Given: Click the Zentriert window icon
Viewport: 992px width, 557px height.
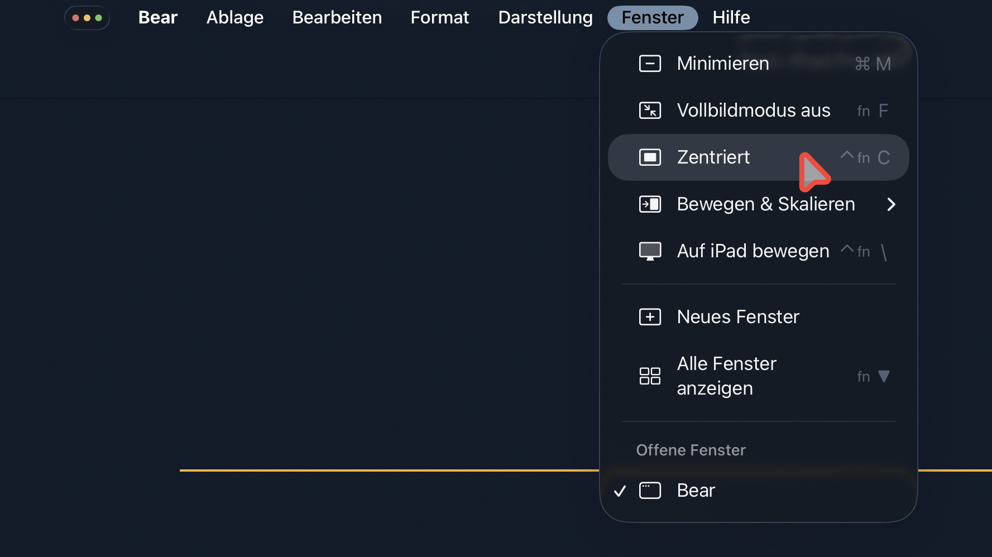Looking at the screenshot, I should pos(650,157).
